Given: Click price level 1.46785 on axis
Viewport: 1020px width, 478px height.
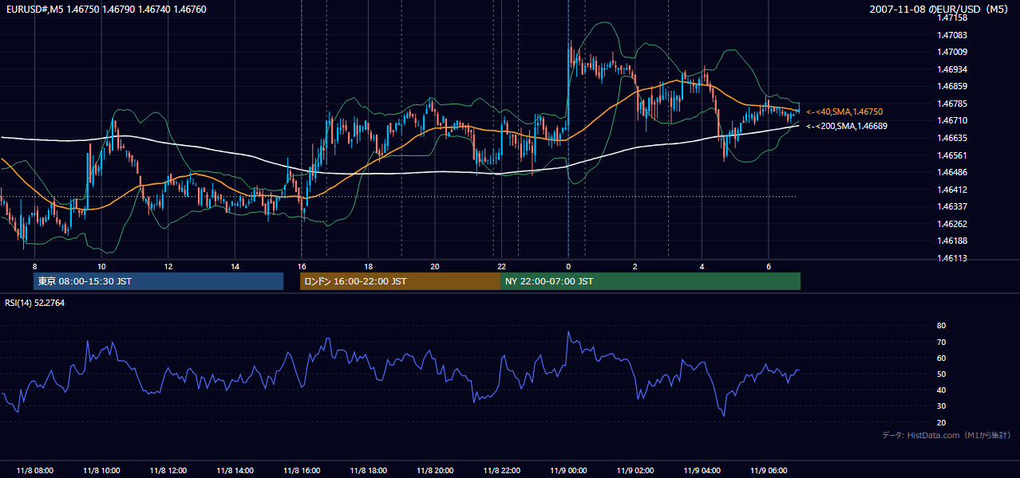Looking at the screenshot, I should (x=952, y=104).
